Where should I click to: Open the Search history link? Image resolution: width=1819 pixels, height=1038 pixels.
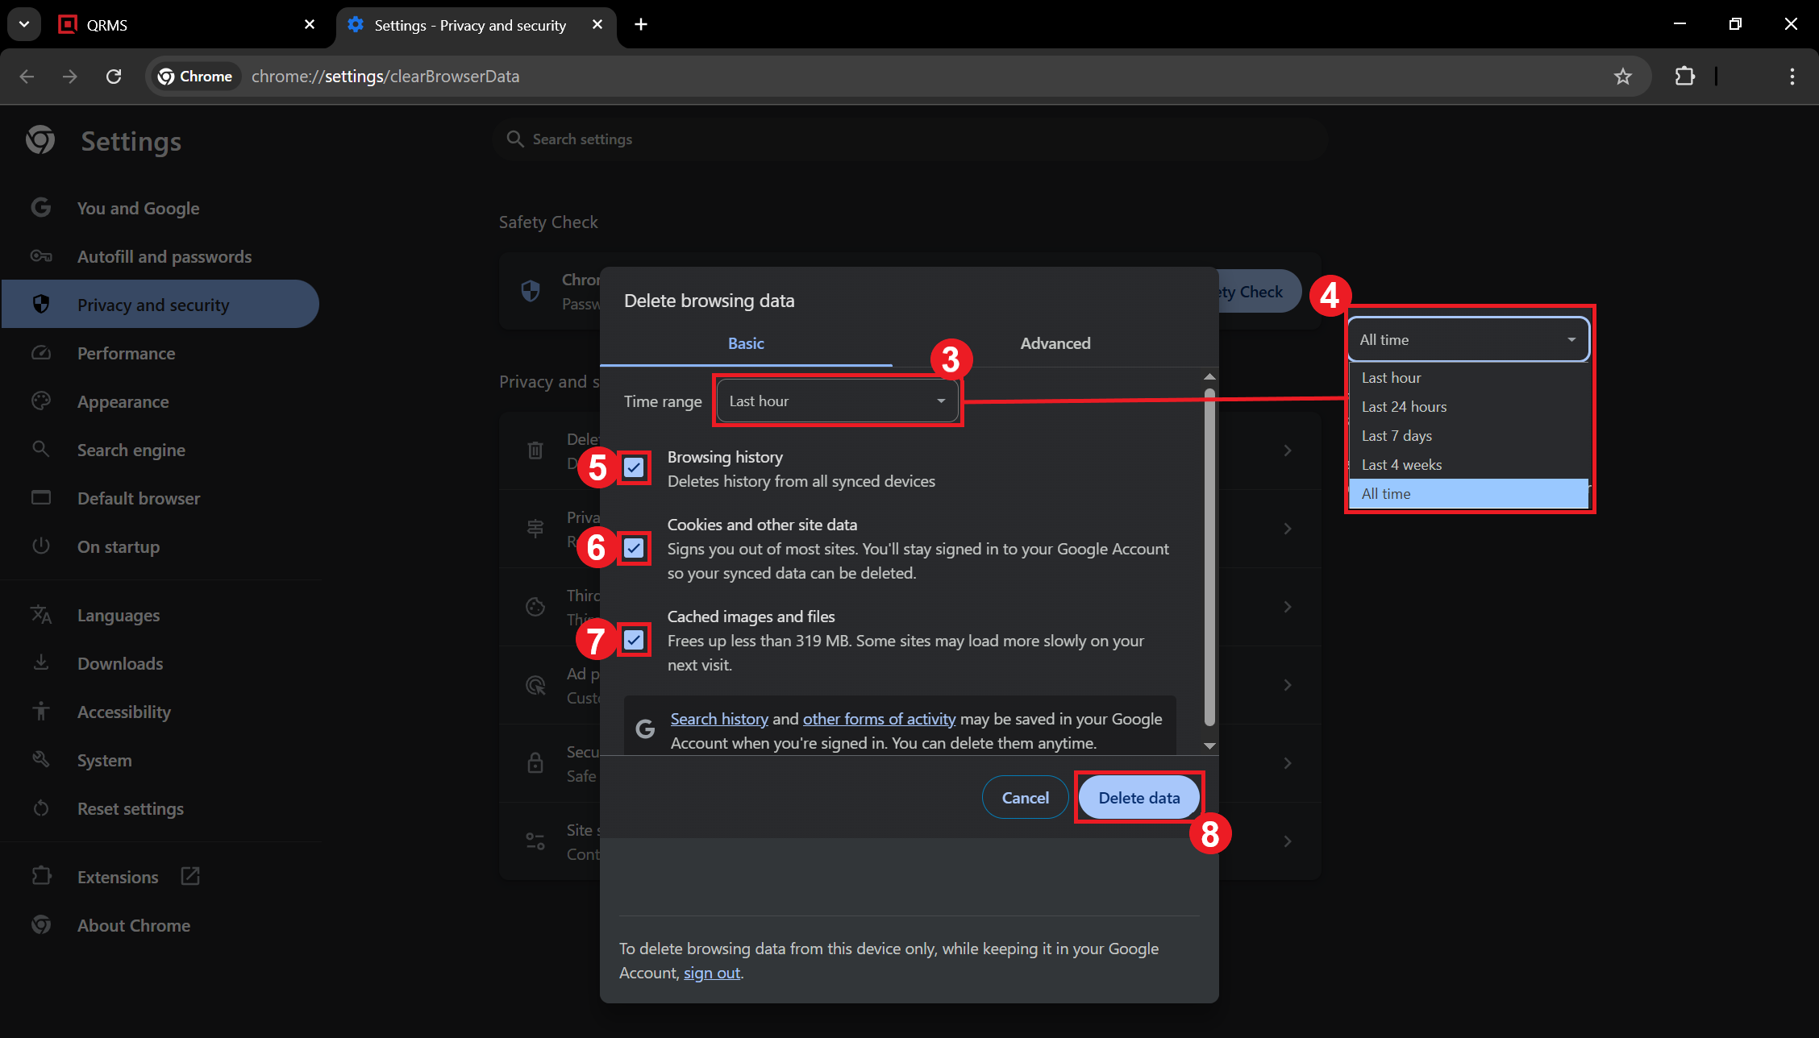click(x=719, y=719)
